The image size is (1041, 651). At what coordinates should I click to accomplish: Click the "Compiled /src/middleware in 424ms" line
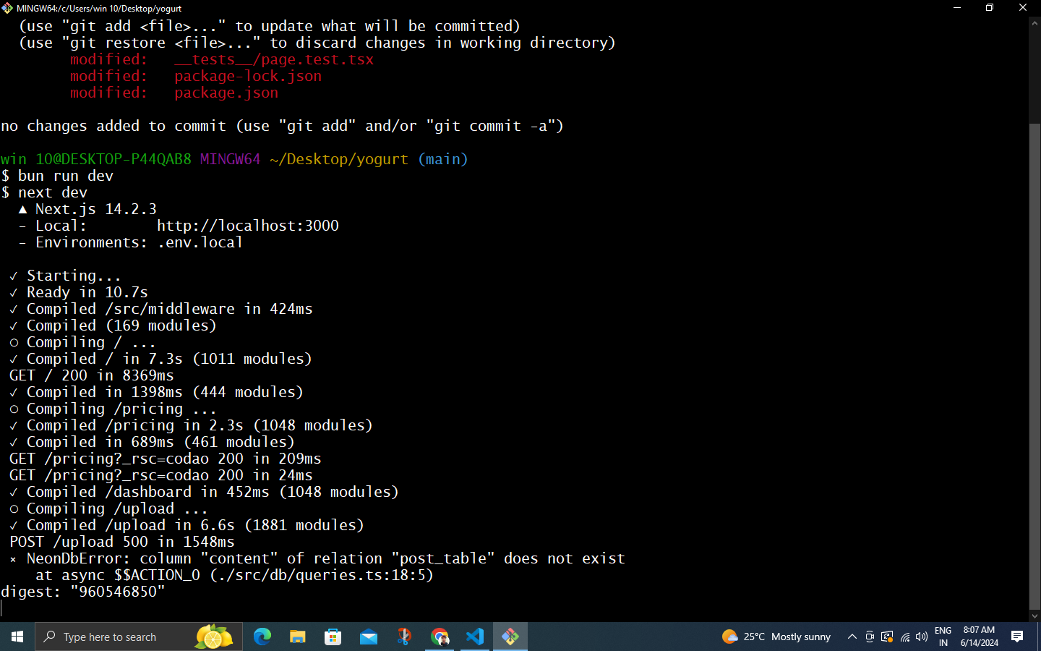161,309
